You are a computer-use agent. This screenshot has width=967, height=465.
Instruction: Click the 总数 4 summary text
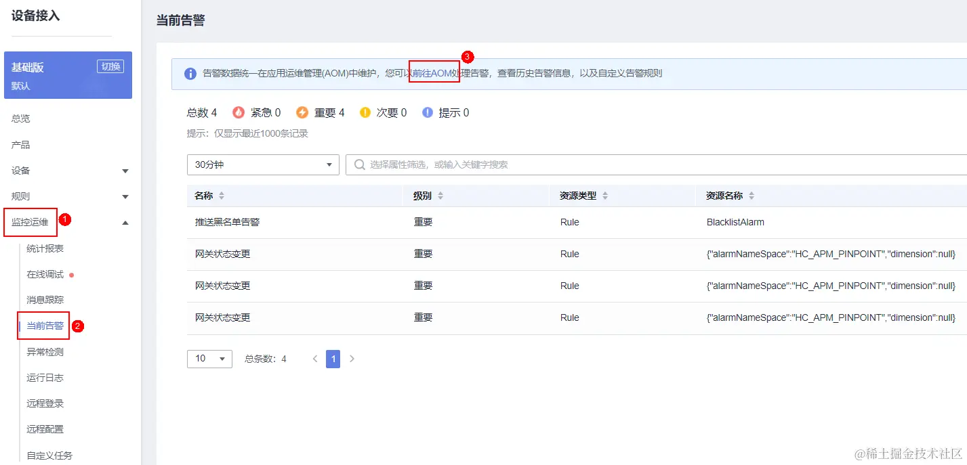[202, 112]
